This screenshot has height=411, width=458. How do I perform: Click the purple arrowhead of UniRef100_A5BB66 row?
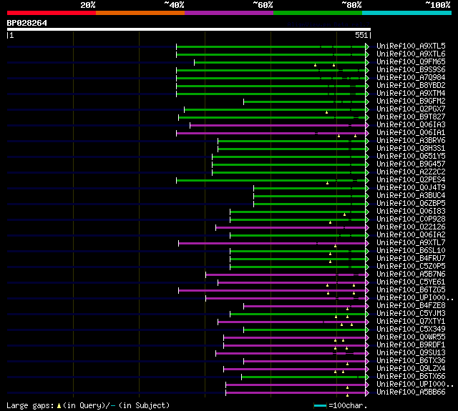coord(367,393)
